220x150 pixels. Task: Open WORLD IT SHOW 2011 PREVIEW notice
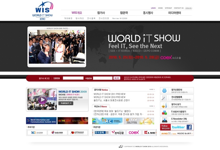pos(110,94)
